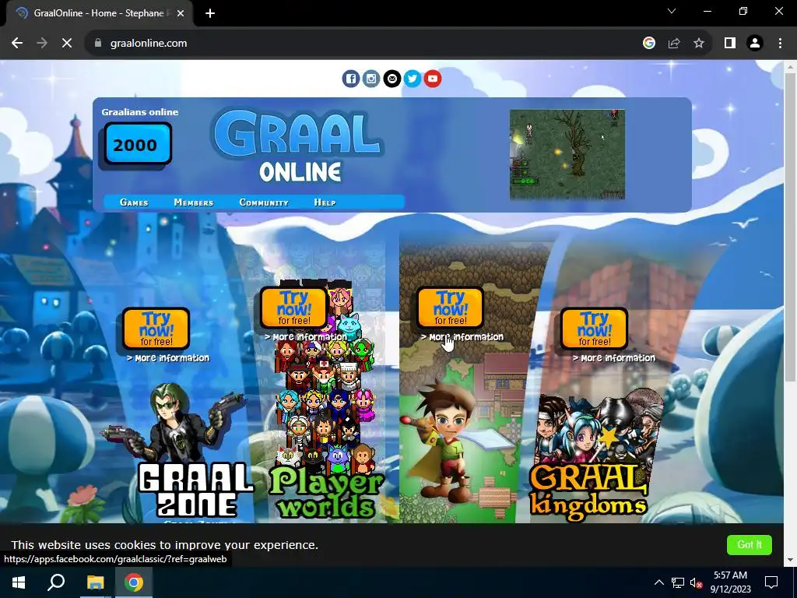The width and height of the screenshot is (797, 598).
Task: Select the GraalOnline browser tab
Action: coord(99,13)
